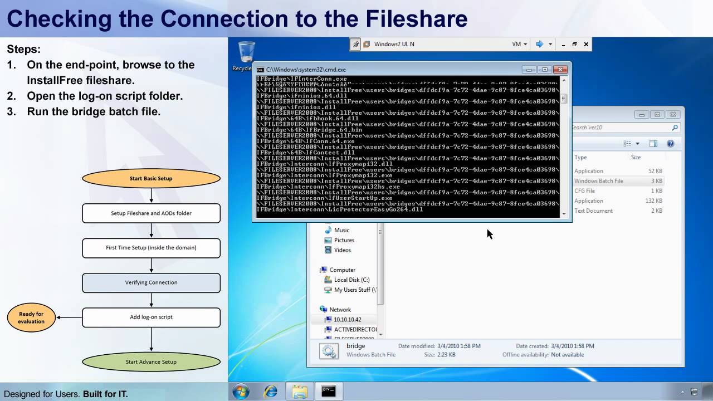Click the cmd window scrollbar thumb
The width and height of the screenshot is (713, 401).
[564, 99]
